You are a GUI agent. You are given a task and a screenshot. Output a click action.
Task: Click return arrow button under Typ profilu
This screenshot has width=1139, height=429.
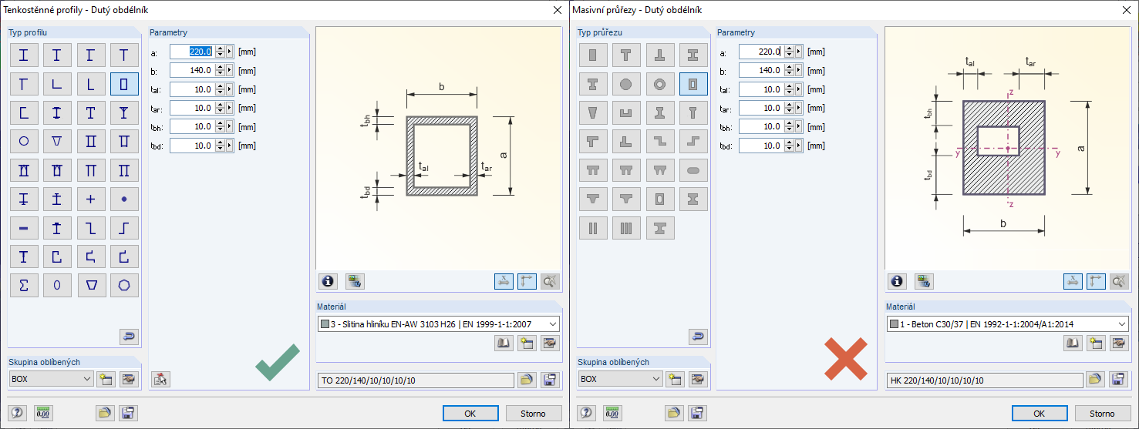tap(129, 337)
